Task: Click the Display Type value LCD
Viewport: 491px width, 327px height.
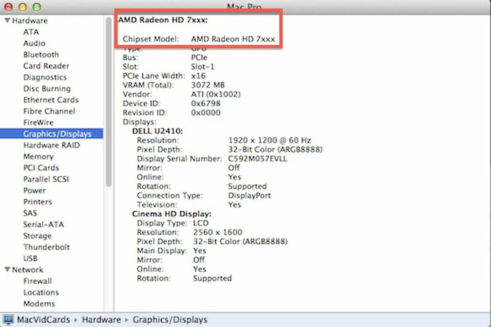Action: click(201, 223)
